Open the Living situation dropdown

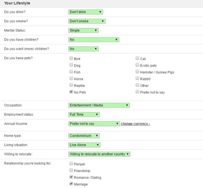84,145
